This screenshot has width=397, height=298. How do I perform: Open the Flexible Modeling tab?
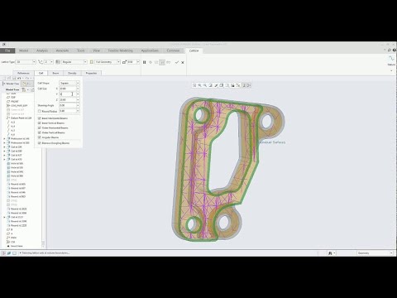(121, 50)
